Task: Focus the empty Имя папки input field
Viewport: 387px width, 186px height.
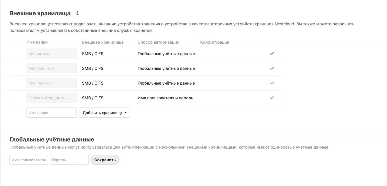Action: click(x=52, y=113)
